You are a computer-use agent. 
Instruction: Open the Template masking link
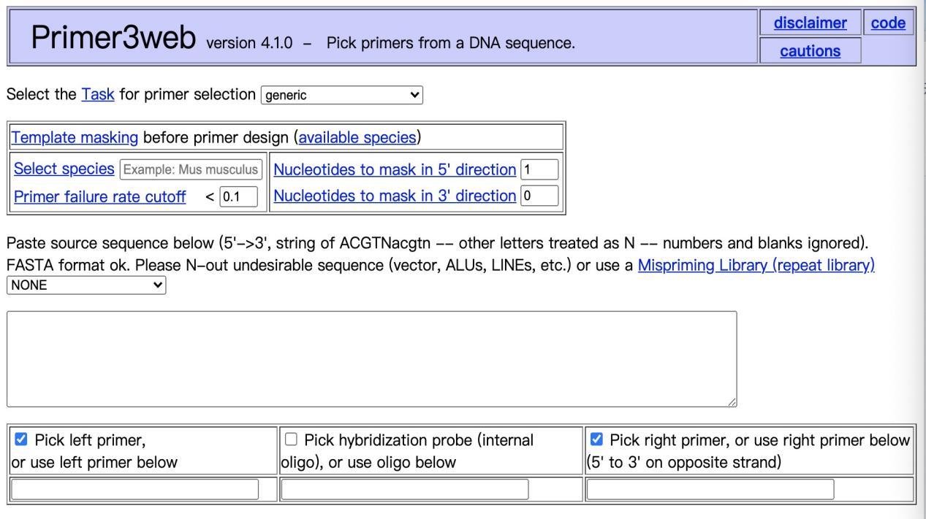click(x=75, y=137)
